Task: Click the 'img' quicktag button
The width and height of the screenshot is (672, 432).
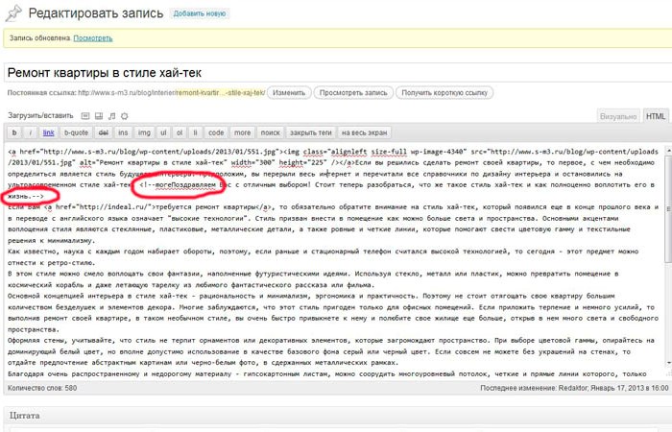Action: click(x=145, y=132)
